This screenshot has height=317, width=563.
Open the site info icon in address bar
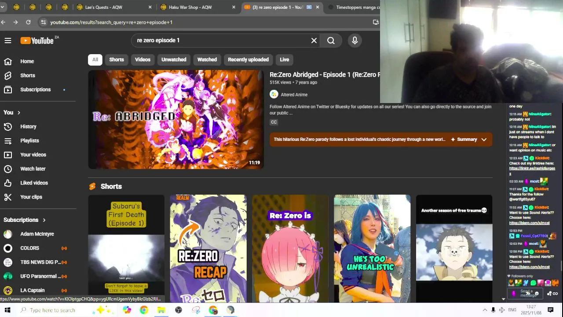43,22
